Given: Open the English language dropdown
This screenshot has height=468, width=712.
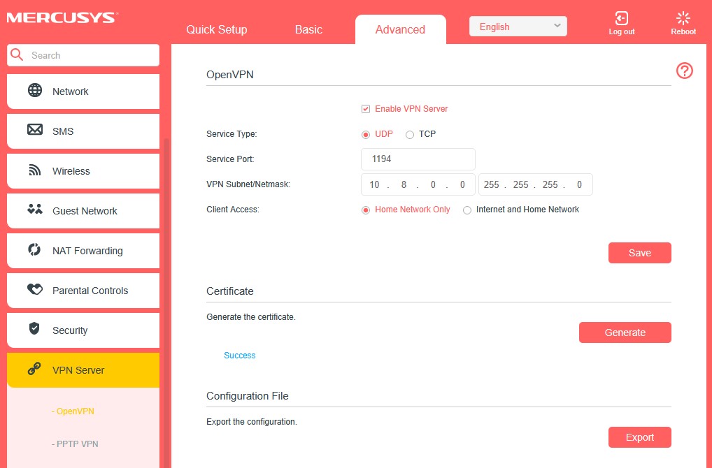Looking at the screenshot, I should (518, 26).
